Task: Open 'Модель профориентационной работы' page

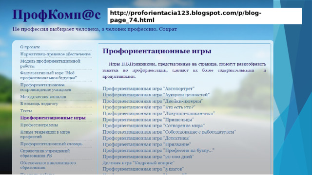Action: pos(50,64)
